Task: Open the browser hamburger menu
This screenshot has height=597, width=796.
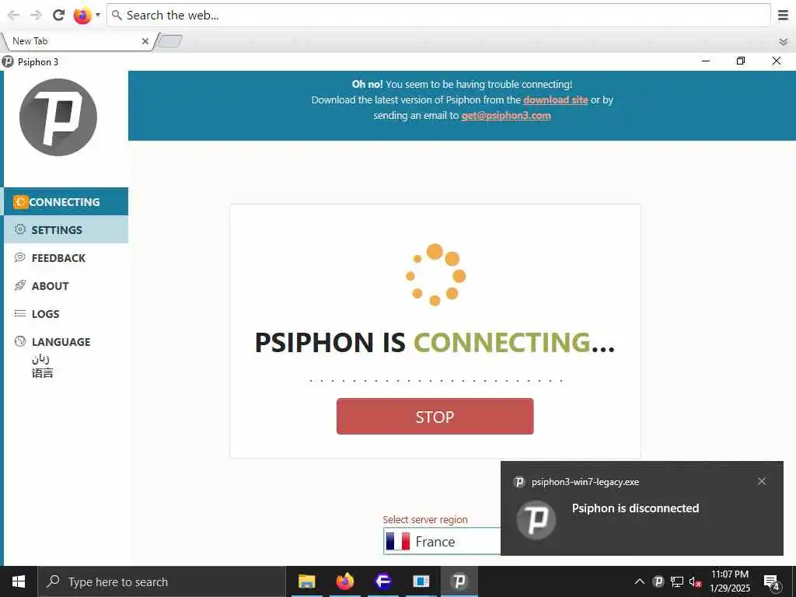Action: 783,16
